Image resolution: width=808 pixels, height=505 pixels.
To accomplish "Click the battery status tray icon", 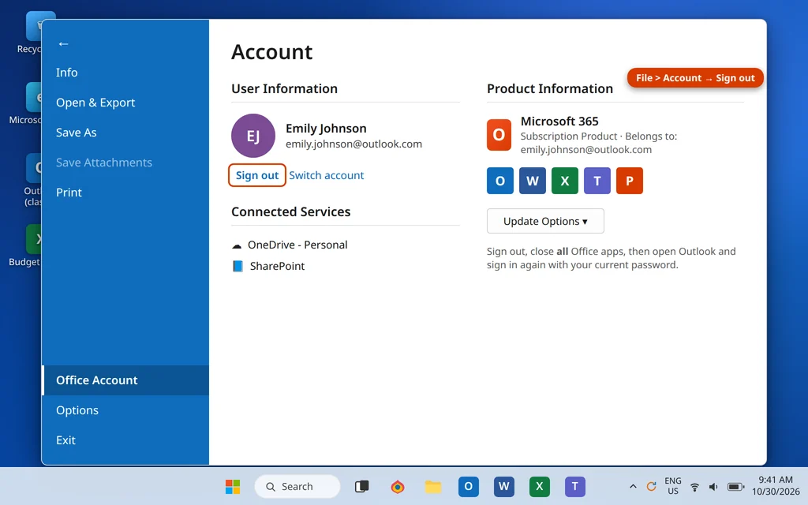I will pos(735,487).
